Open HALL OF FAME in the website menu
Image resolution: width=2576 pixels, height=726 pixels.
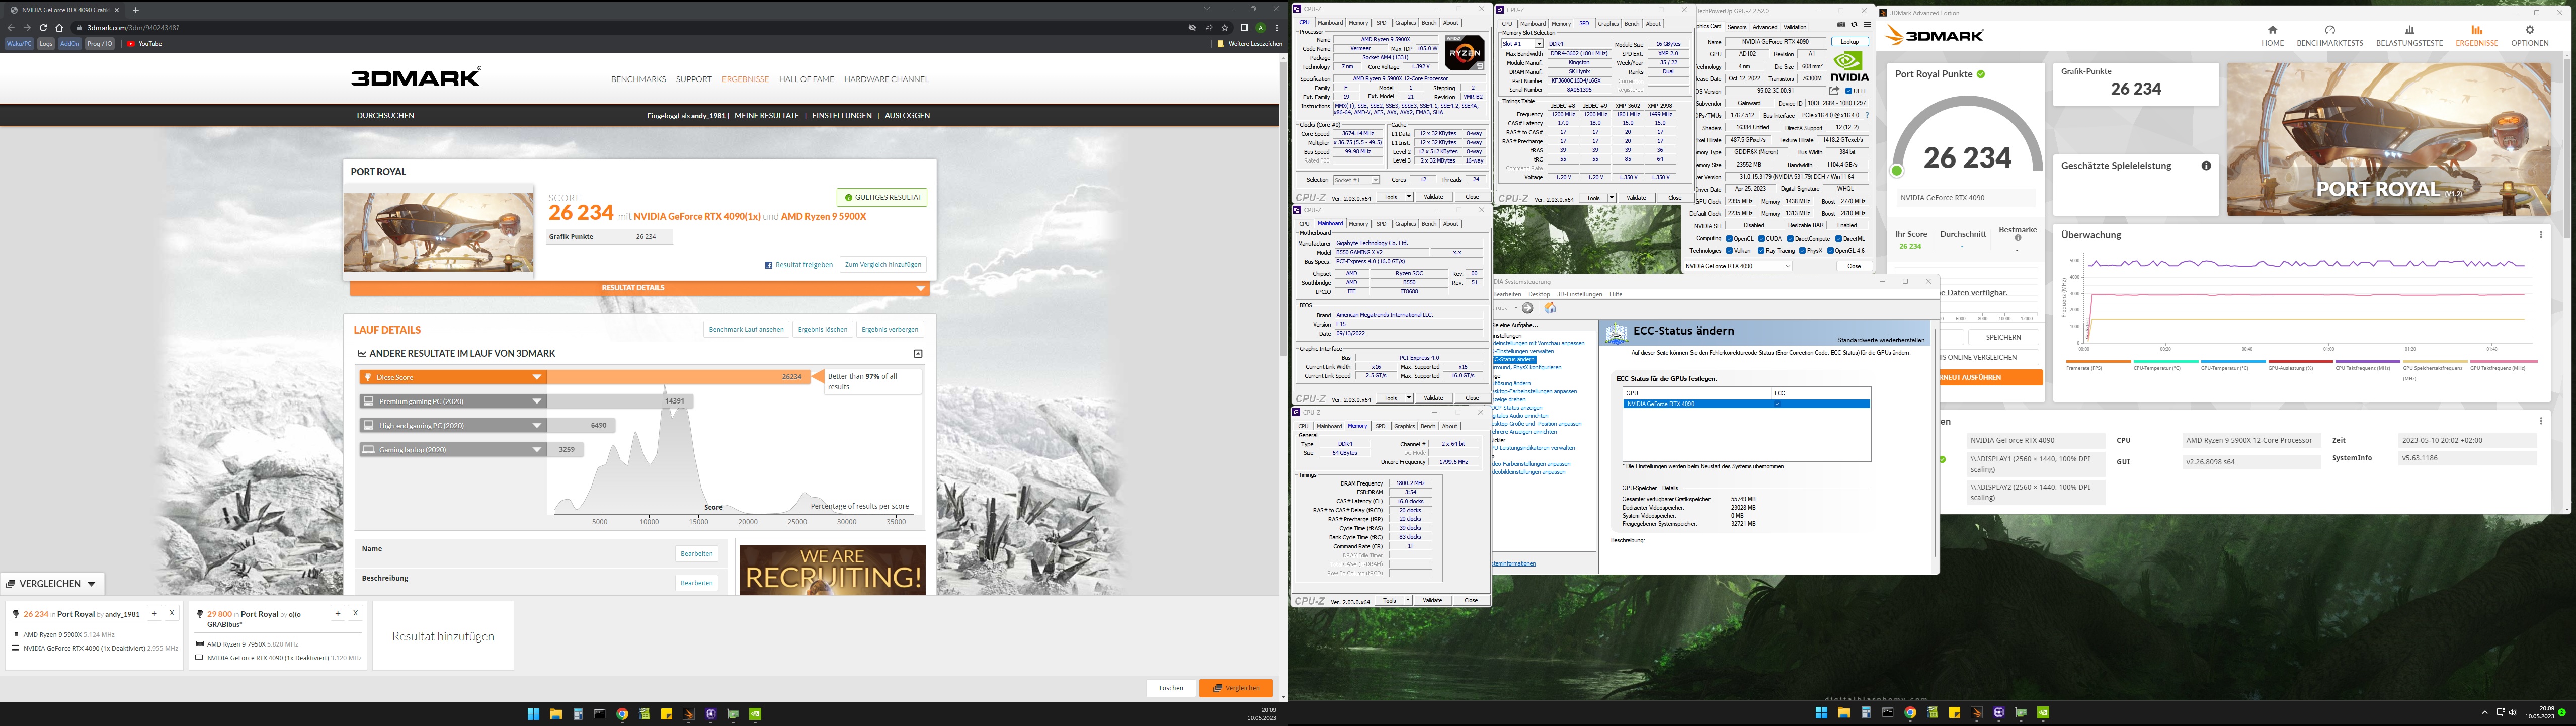806,79
